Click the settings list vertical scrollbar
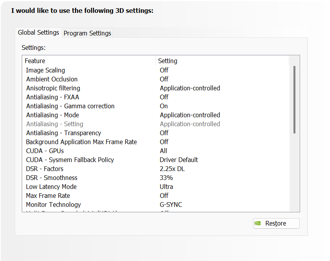Viewport: 330px width, 261px height. pyautogui.click(x=294, y=100)
